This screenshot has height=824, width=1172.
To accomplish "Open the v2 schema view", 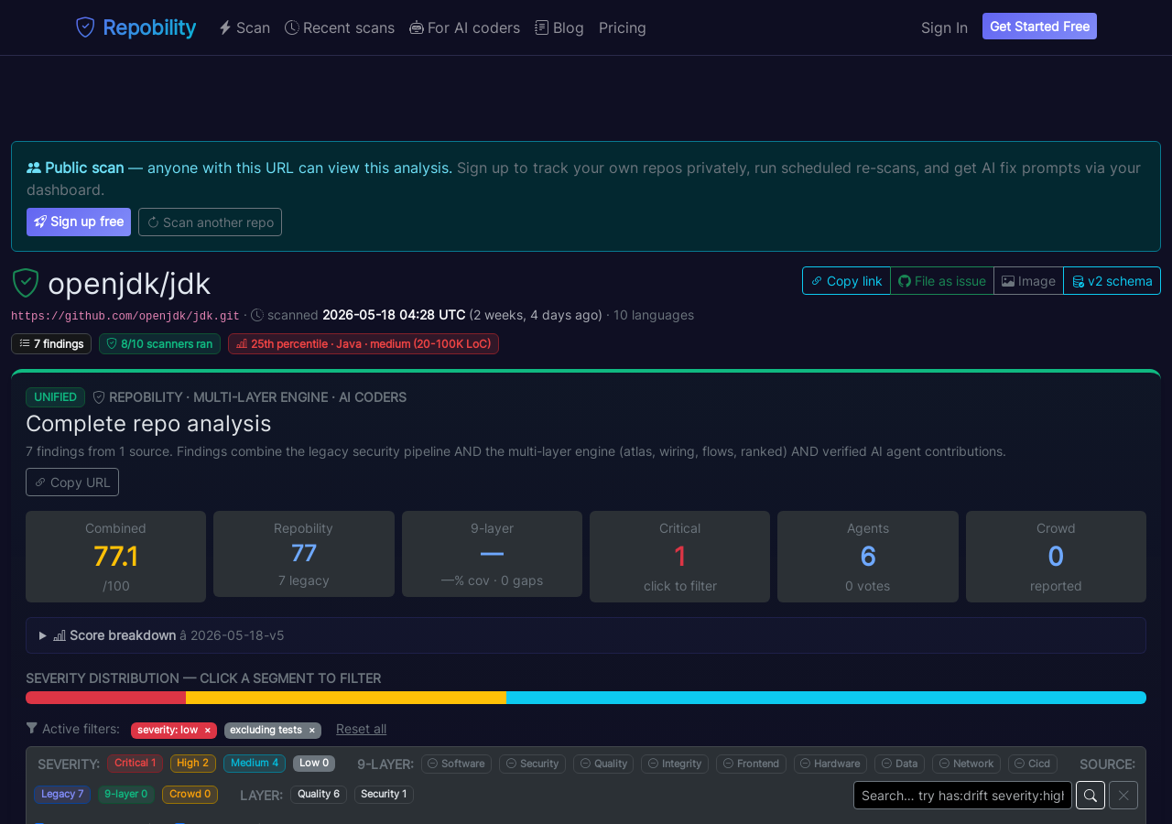I will pos(1112,281).
